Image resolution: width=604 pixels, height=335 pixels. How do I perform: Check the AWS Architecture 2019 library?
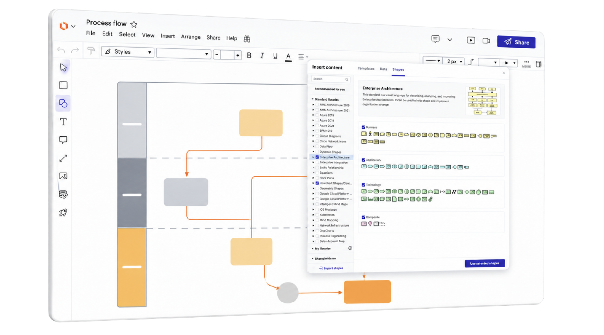[317, 105]
